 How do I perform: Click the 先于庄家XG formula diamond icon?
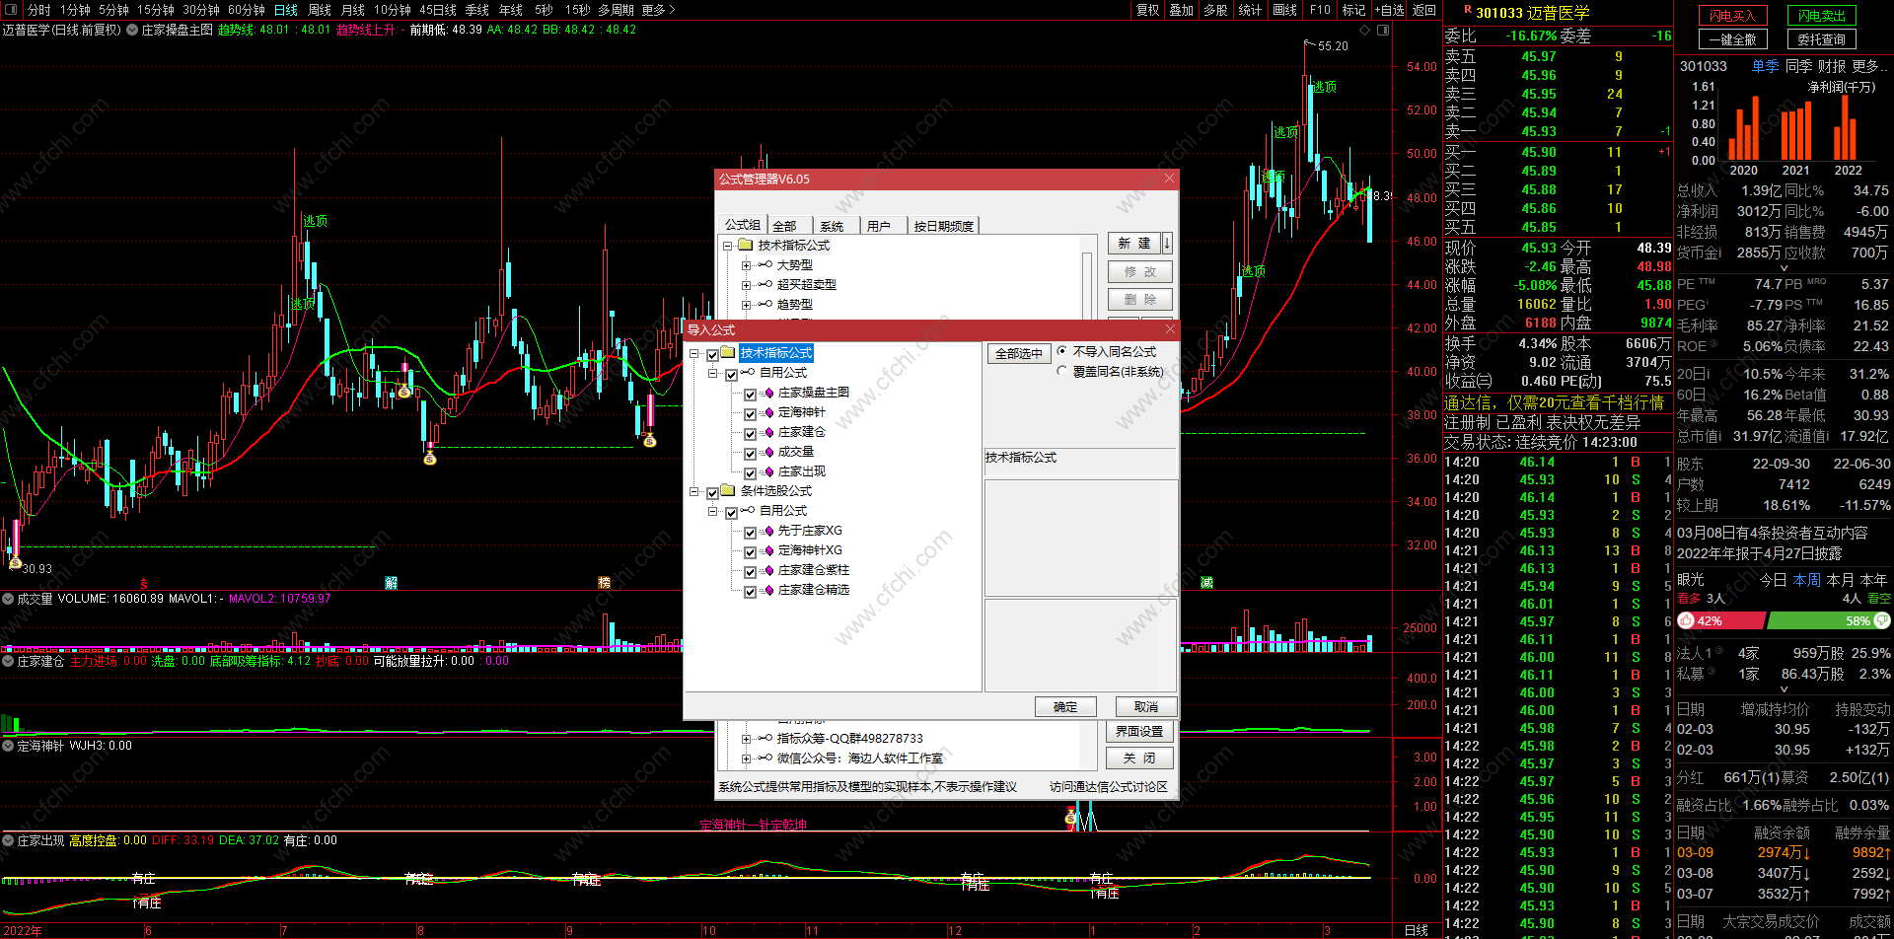(x=769, y=531)
